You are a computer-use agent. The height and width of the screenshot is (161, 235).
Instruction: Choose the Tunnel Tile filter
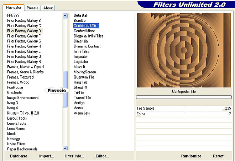[82, 98]
